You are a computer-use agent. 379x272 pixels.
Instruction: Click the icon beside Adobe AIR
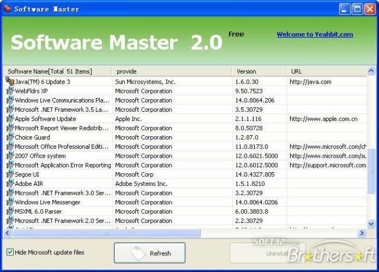tap(10, 184)
